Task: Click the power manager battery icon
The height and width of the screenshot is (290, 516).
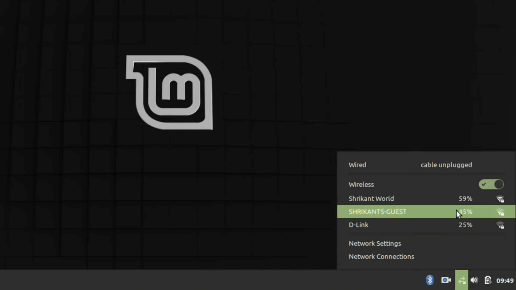Action: pos(488,280)
